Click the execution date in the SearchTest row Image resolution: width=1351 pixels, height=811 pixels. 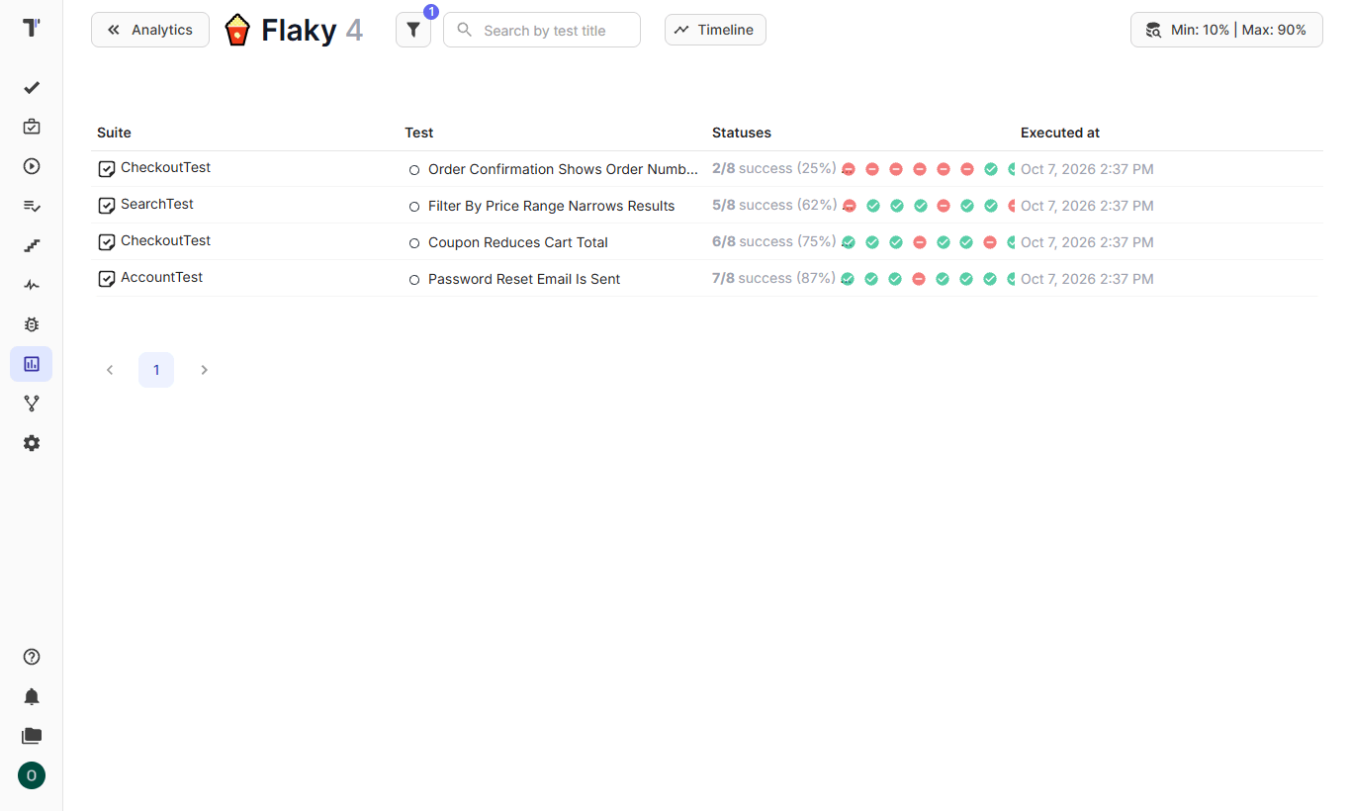[x=1087, y=206]
